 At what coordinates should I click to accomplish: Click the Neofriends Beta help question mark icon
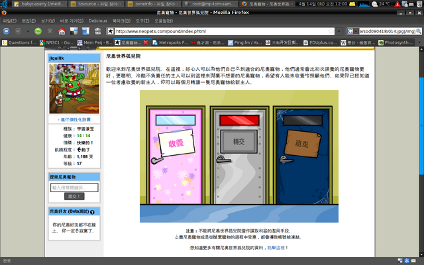[x=92, y=212]
